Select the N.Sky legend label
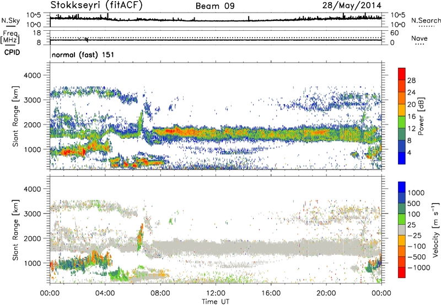This screenshot has height=305, width=441. [x=10, y=20]
